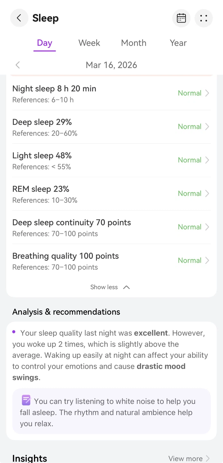Viewport: 223px width, 463px height.
Task: Go to previous day arrow
Action: [18, 65]
